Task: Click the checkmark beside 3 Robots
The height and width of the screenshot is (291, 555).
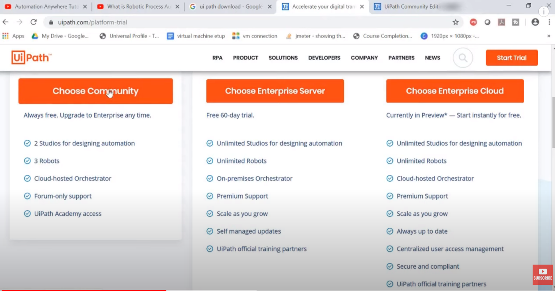Action: click(27, 161)
